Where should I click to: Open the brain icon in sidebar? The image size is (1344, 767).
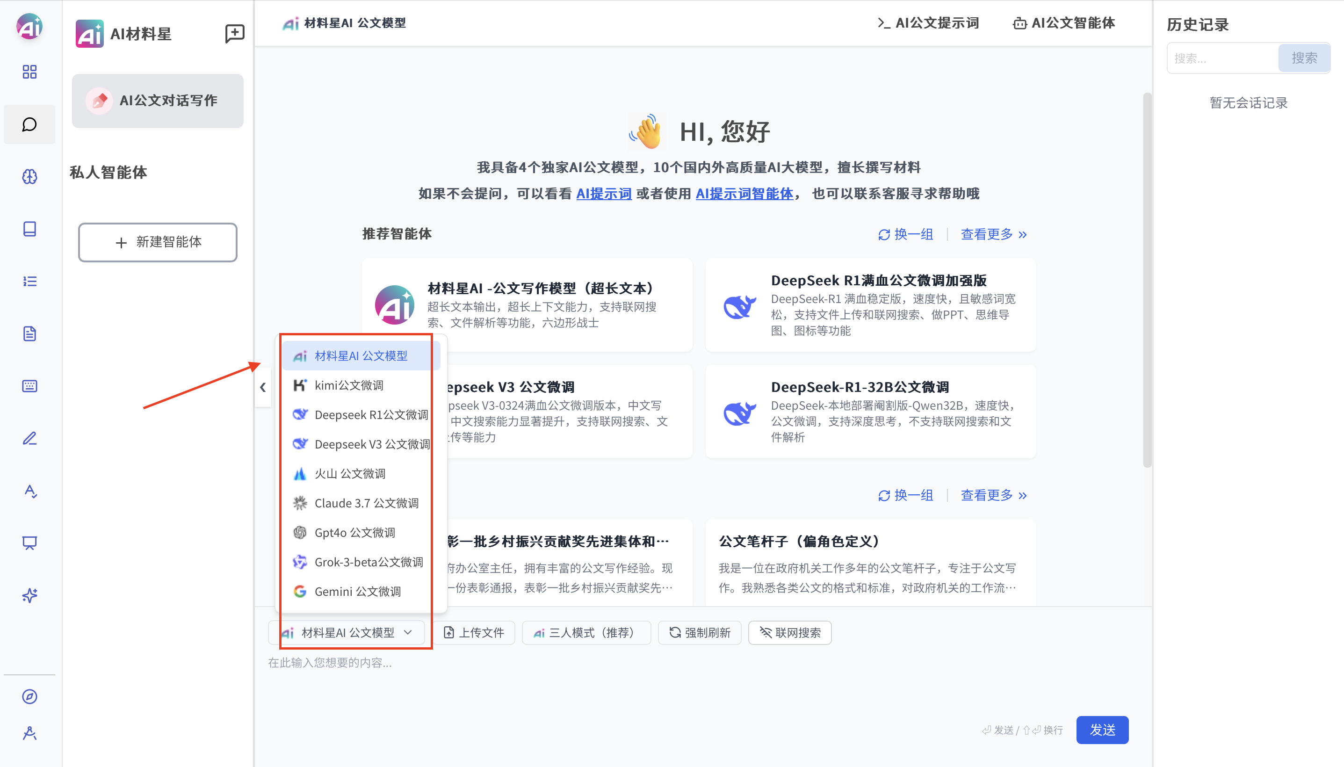pos(29,176)
